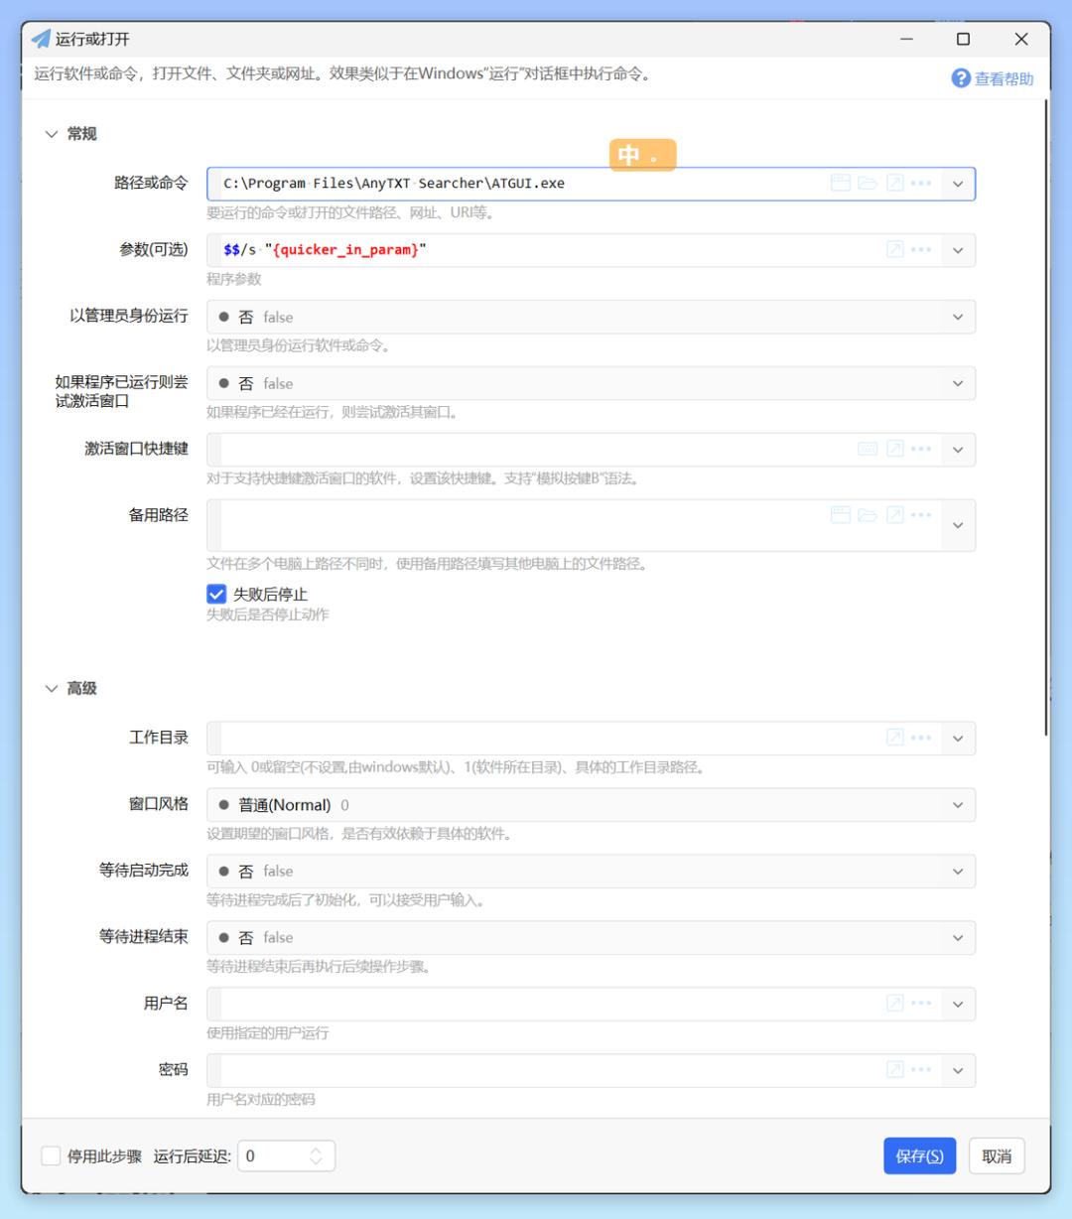Open the 如果程序已运行则尝试激活窗口 dropdown
The width and height of the screenshot is (1072, 1219).
click(x=591, y=383)
